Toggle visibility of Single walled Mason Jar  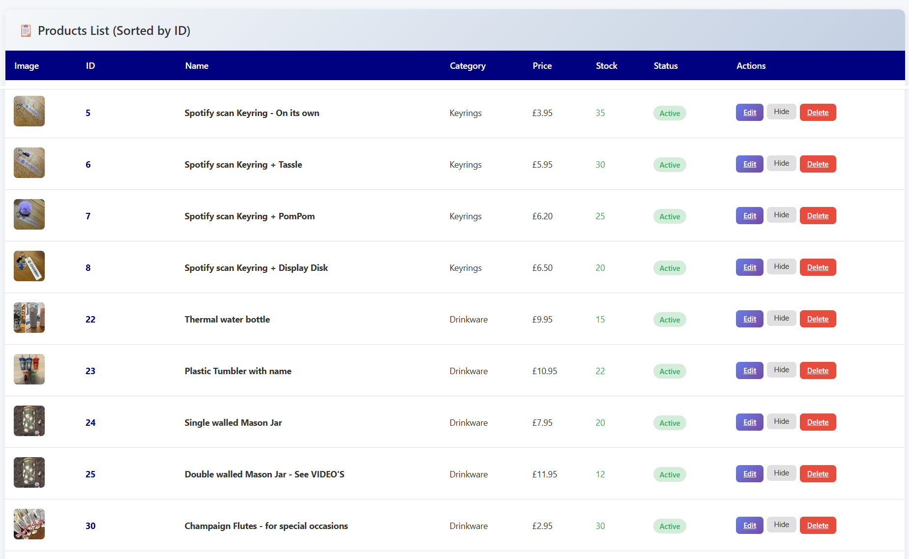coord(781,422)
